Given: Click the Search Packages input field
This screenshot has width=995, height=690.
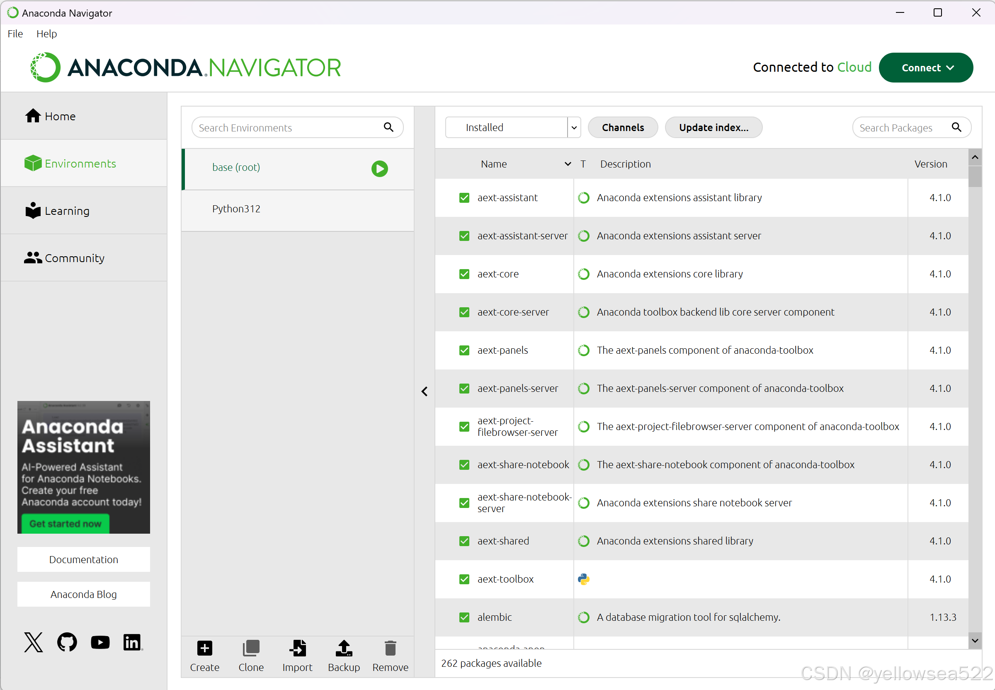Looking at the screenshot, I should coord(903,128).
